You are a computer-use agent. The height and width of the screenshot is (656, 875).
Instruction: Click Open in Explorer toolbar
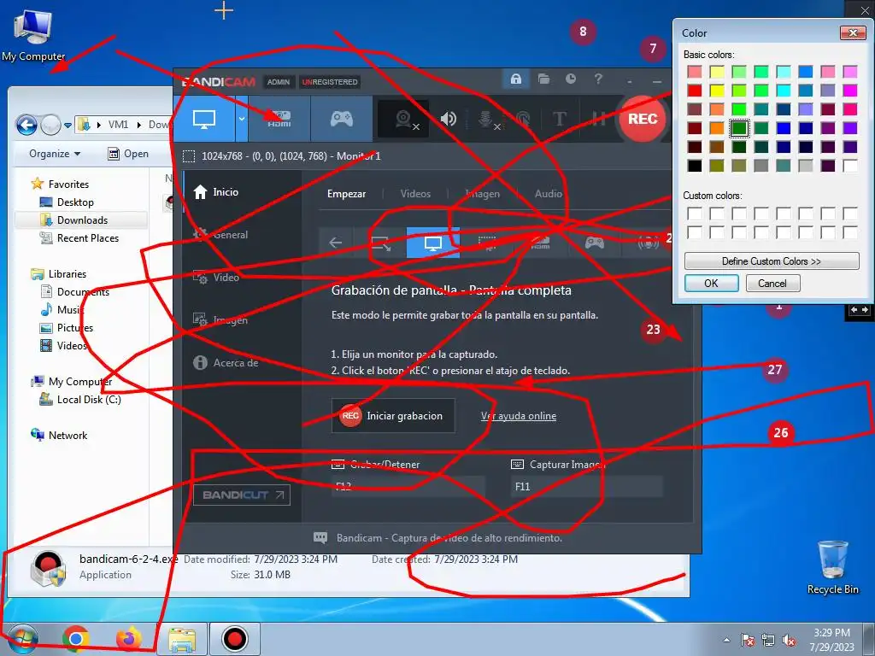[128, 154]
